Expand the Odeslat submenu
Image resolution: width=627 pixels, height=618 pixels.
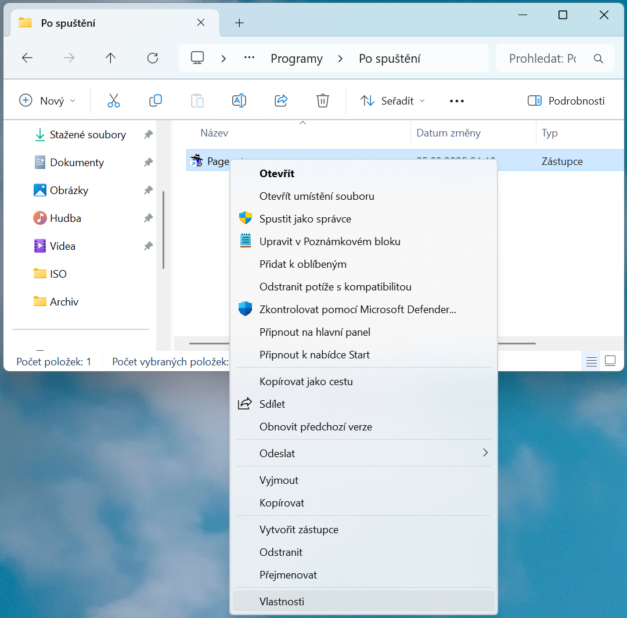363,453
